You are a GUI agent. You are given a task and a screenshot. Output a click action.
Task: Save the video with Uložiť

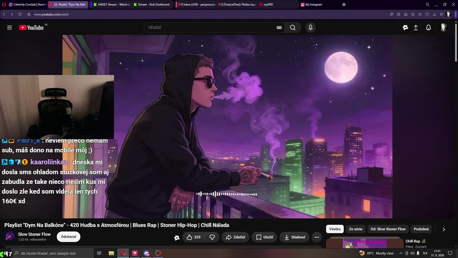265,237
